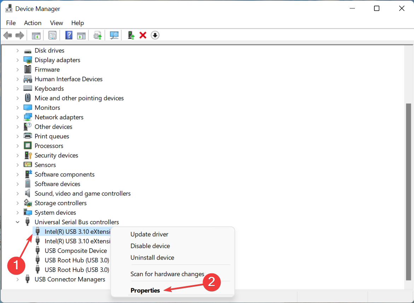This screenshot has height=303, width=414.
Task: Click the Scan hardware monitor toolbar icon
Action: coord(114,35)
